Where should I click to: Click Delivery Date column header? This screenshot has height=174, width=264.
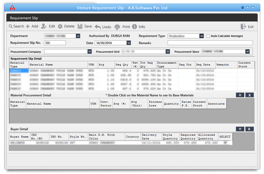151,137
